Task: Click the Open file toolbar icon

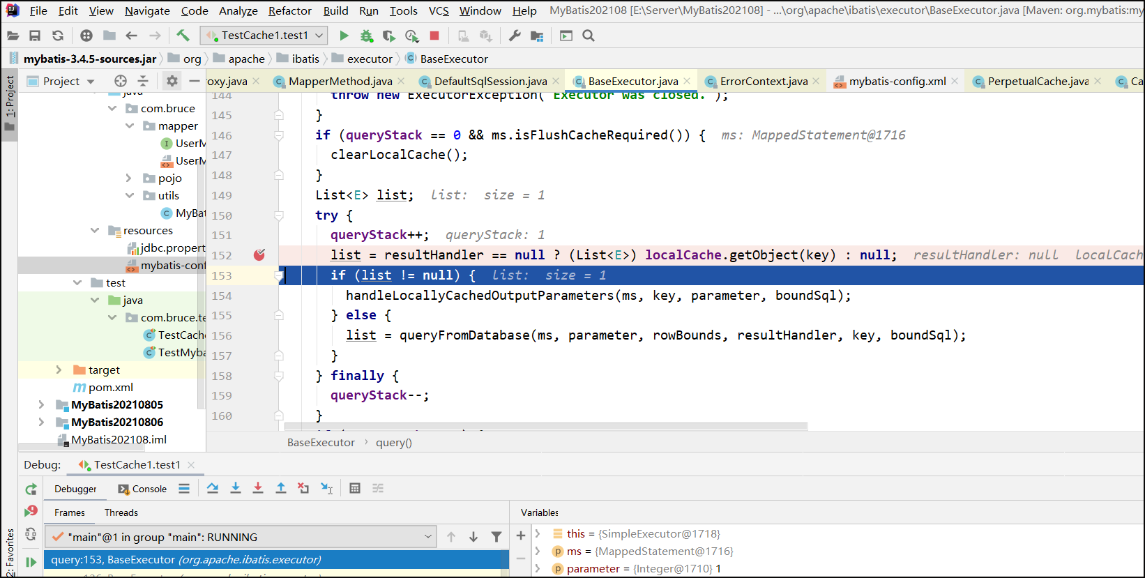Action: [x=13, y=36]
